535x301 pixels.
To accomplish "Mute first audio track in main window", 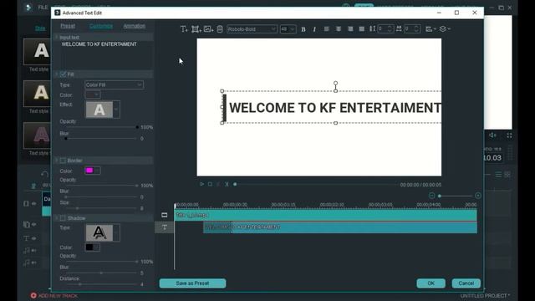I will click(34, 251).
